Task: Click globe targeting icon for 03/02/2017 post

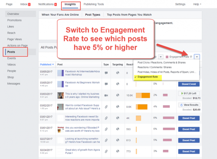Action: pos(118,106)
